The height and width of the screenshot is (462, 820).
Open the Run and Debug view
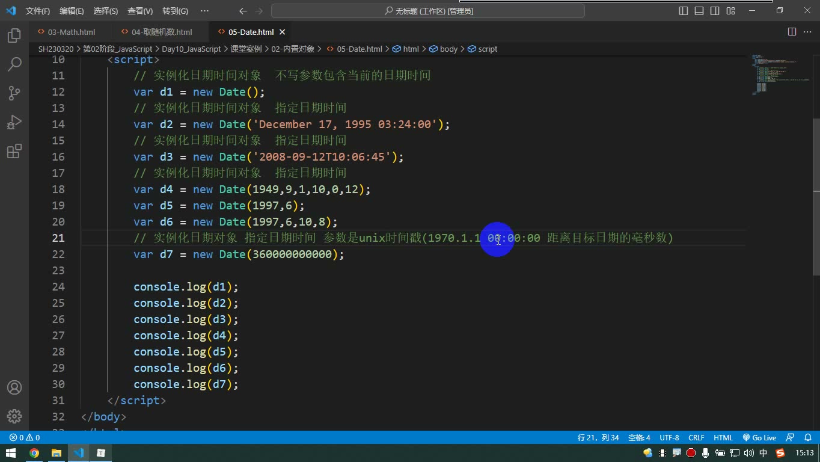(x=14, y=122)
